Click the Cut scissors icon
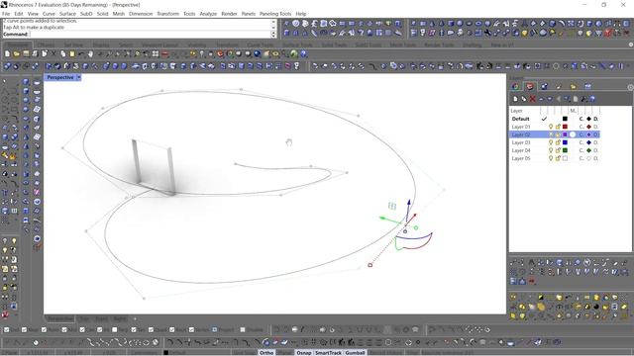The image size is (634, 356). [x=53, y=53]
